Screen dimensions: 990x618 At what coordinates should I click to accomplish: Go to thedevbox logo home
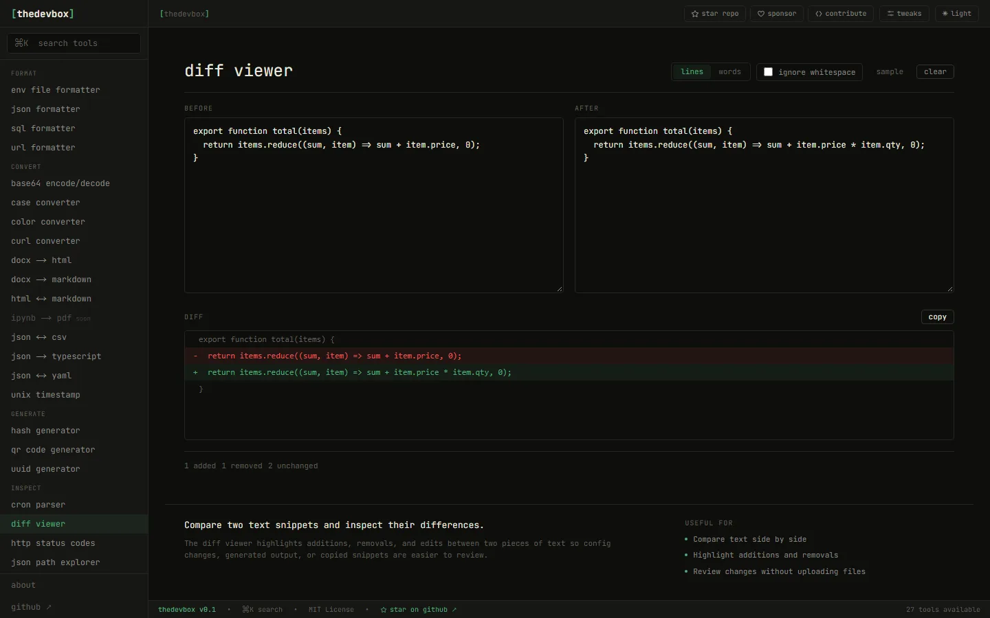43,14
